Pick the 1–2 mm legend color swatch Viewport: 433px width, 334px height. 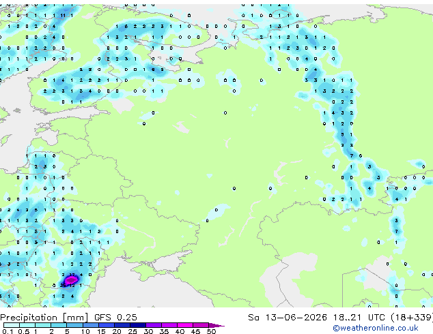click(43, 325)
